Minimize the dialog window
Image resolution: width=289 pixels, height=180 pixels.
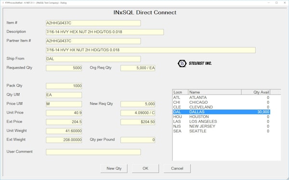269,3
